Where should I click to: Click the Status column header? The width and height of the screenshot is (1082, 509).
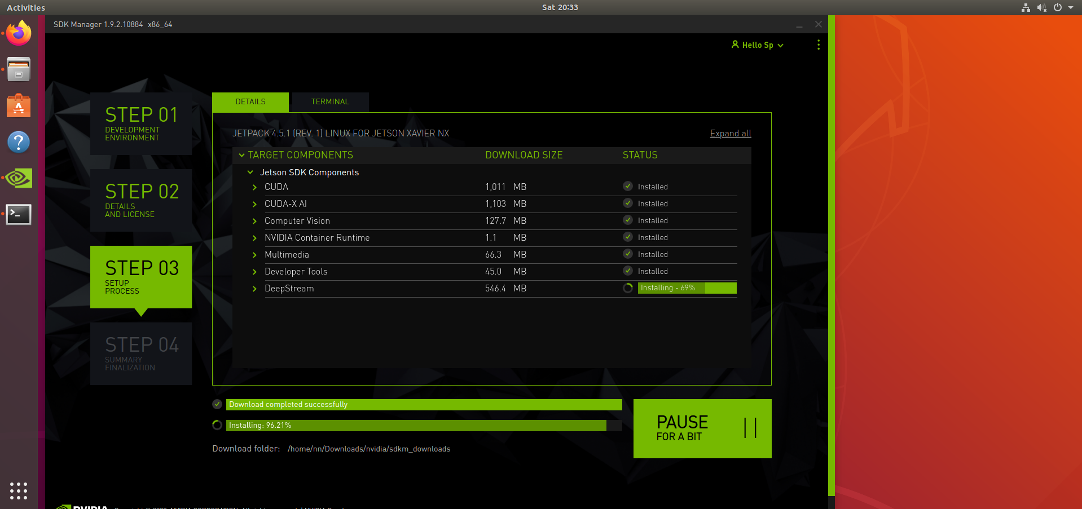click(x=640, y=155)
